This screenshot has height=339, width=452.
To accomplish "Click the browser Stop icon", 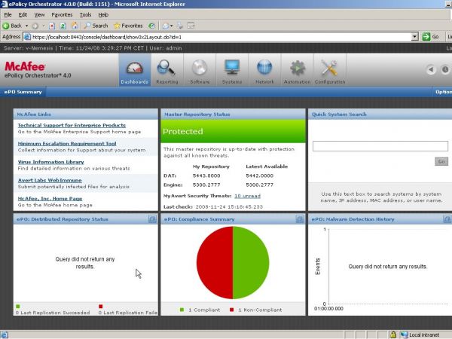I will (x=52, y=26).
